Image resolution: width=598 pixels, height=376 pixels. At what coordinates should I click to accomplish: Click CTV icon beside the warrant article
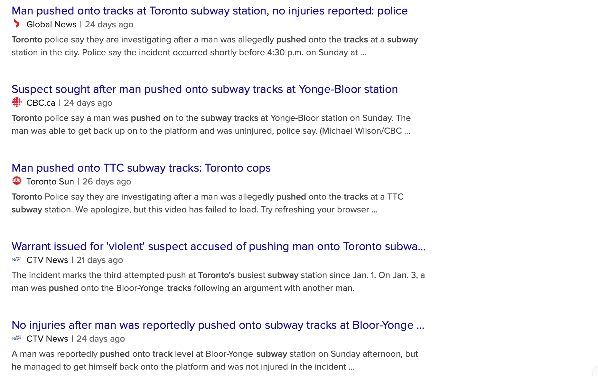point(17,260)
